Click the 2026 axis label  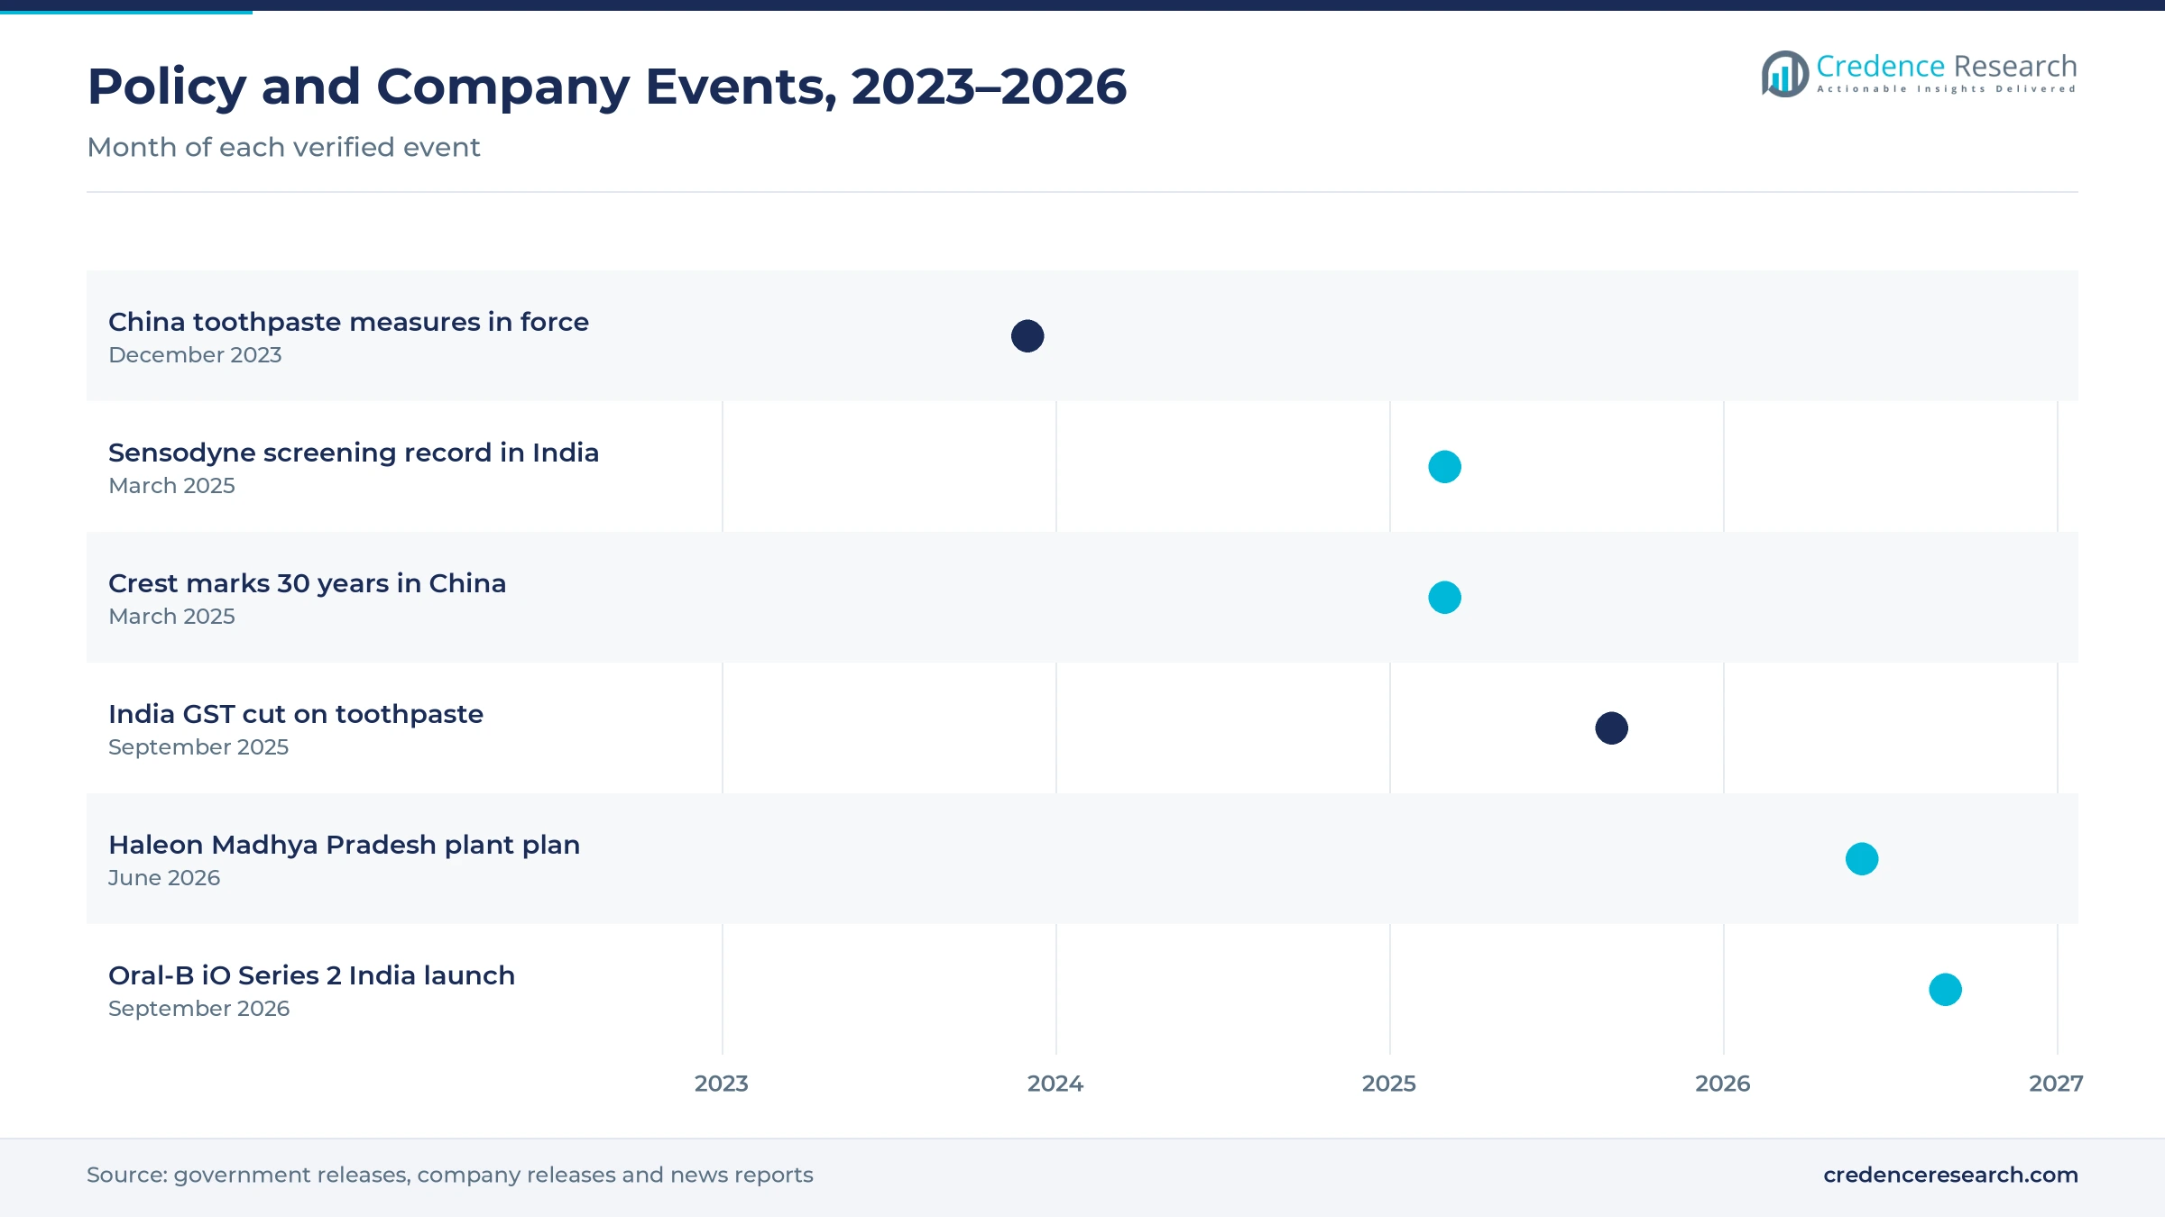(x=1723, y=1084)
